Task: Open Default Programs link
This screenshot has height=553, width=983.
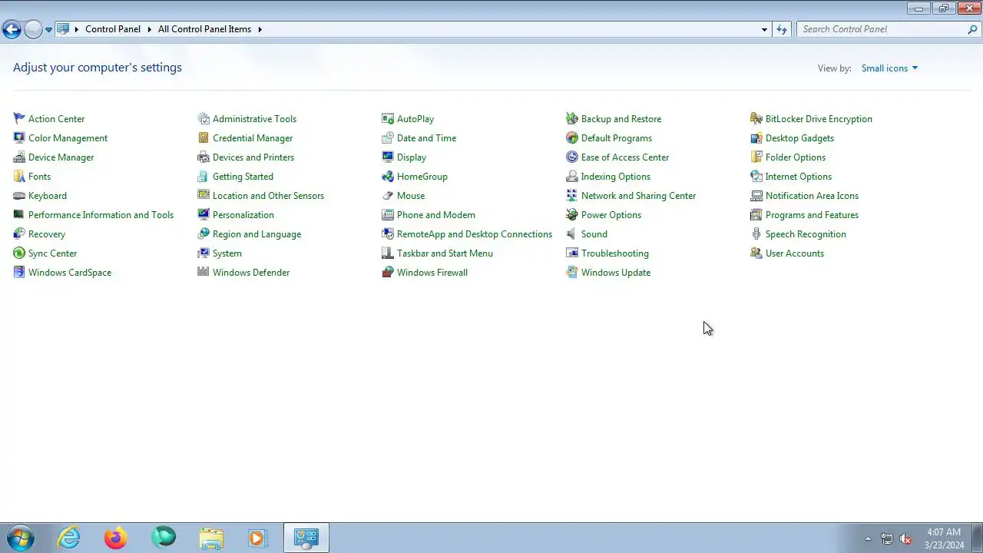Action: pos(617,138)
